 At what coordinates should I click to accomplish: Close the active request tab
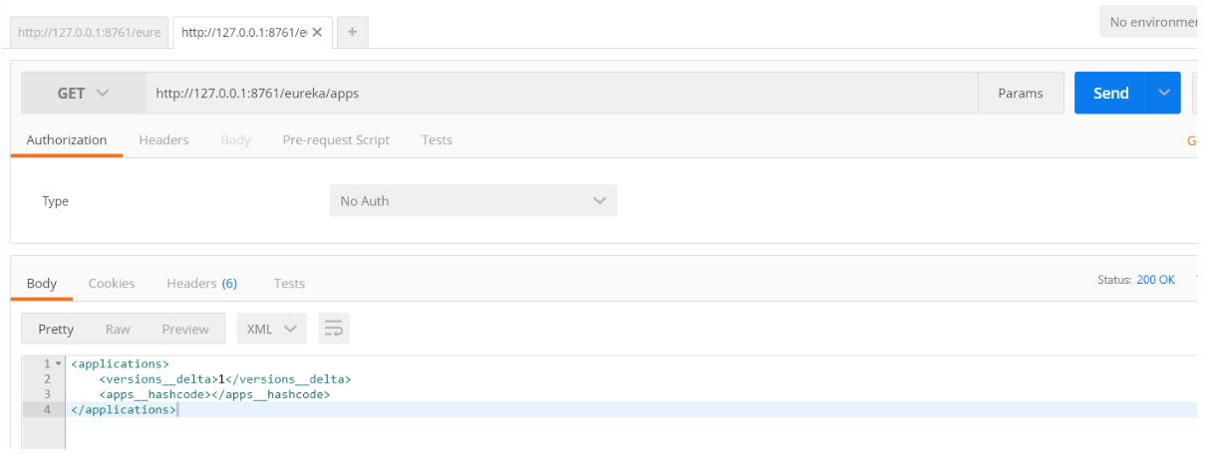tap(317, 32)
